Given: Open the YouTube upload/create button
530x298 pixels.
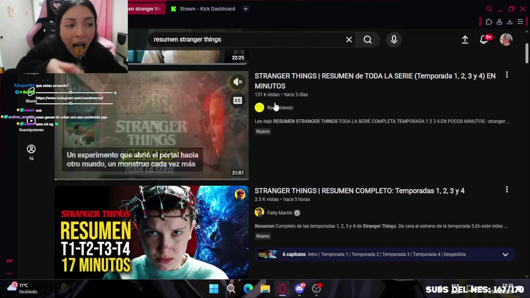Looking at the screenshot, I should 465,39.
